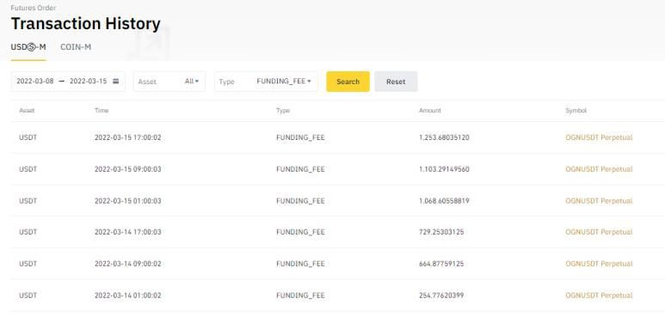Select amount 1,068.60558819
The image size is (665, 323).
point(444,201)
